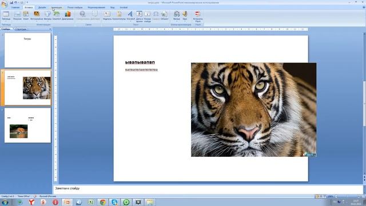Add a hyperlink with the Гиперссылка button
This screenshot has height=206, width=366.
pos(82,15)
